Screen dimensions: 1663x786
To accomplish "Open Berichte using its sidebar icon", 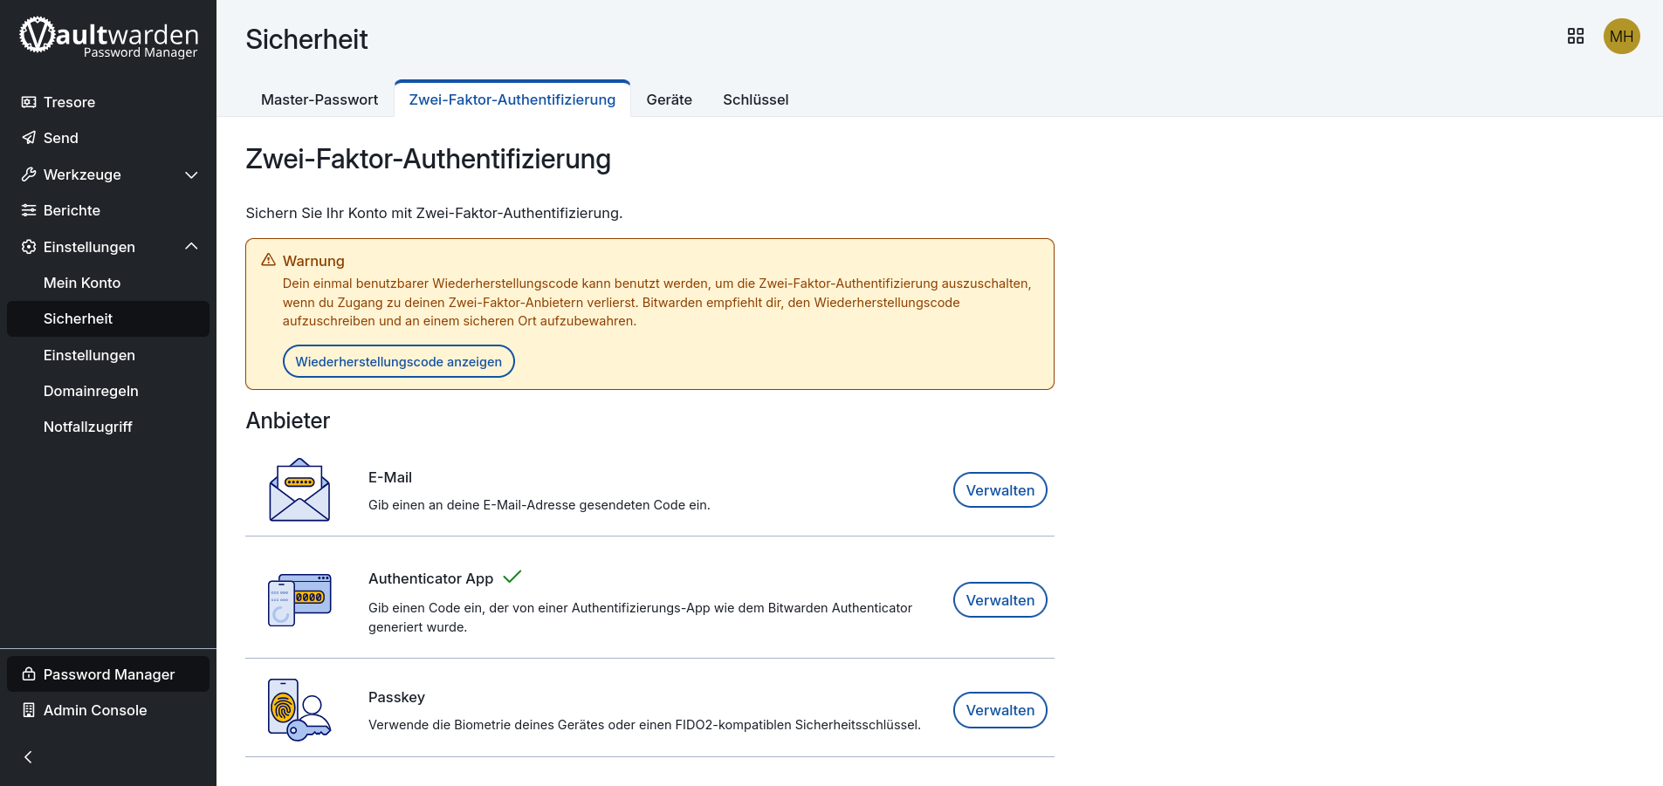I will 29,210.
